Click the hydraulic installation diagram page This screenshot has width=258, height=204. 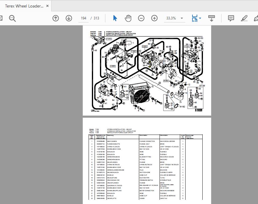(x=147, y=70)
